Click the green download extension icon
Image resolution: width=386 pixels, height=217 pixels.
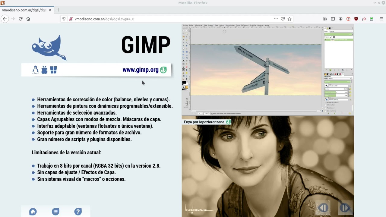[x=372, y=19]
